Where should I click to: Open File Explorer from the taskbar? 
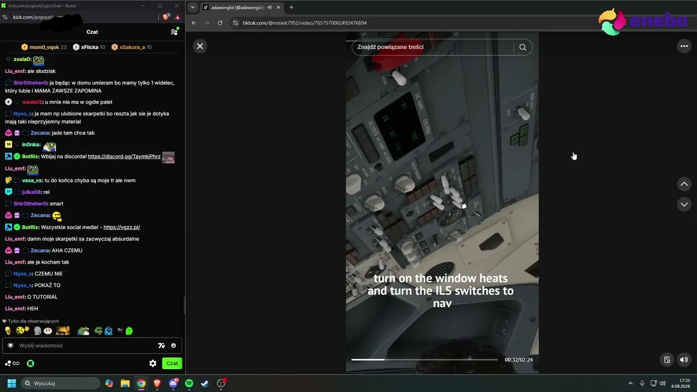click(x=125, y=383)
